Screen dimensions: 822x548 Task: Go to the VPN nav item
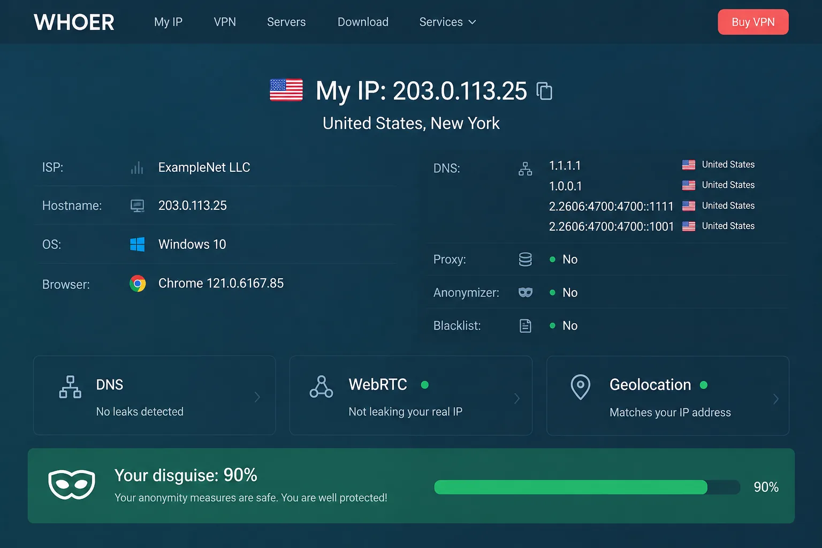[x=225, y=22]
